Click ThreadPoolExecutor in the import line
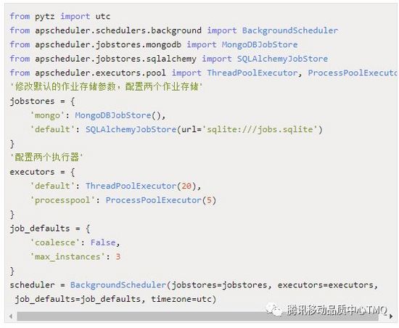Image resolution: width=399 pixels, height=328 pixels. coord(252,73)
